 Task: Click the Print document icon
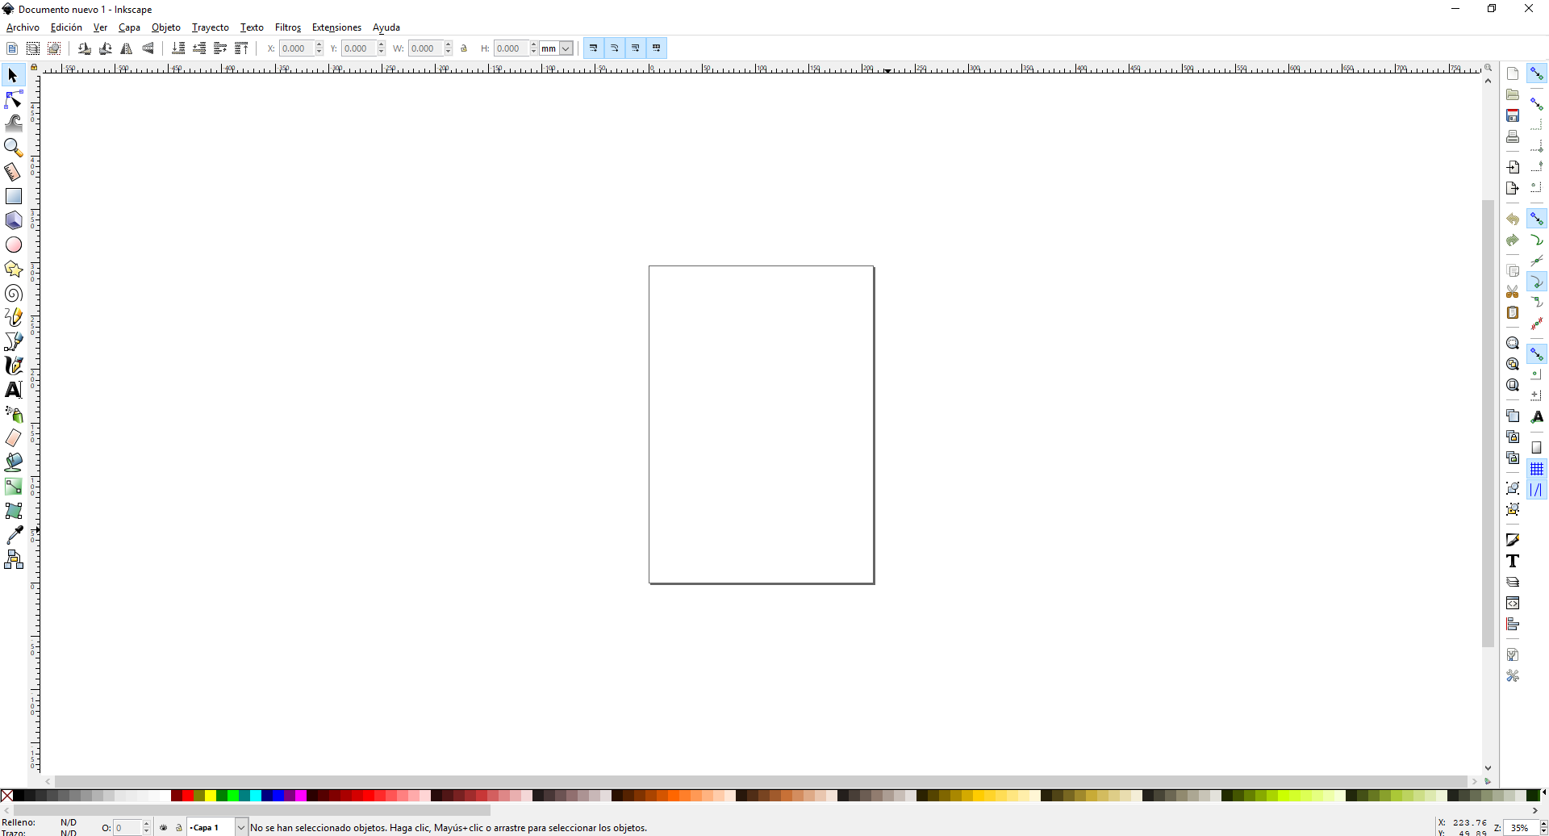click(1513, 137)
